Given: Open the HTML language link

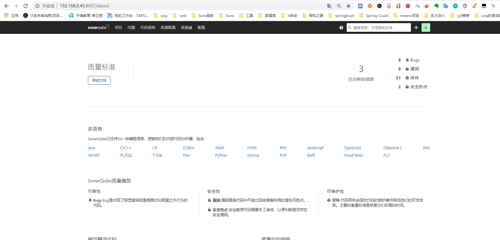Looking at the screenshot, I should pyautogui.click(x=252, y=148).
